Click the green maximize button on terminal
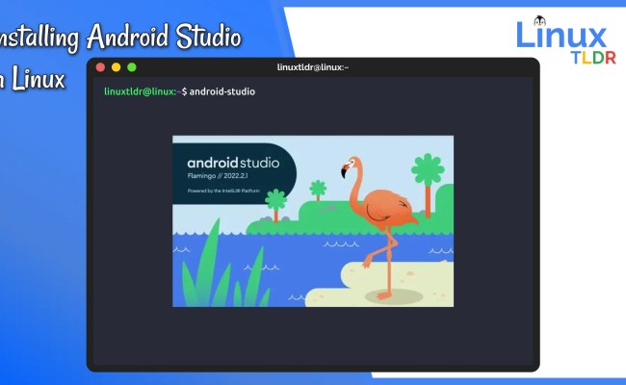Screen dimensions: 626x385 (132, 67)
